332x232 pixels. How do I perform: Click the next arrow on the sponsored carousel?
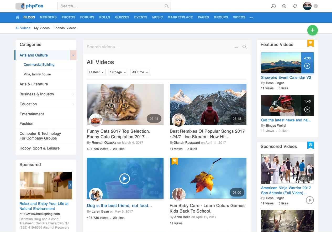pyautogui.click(x=70, y=185)
